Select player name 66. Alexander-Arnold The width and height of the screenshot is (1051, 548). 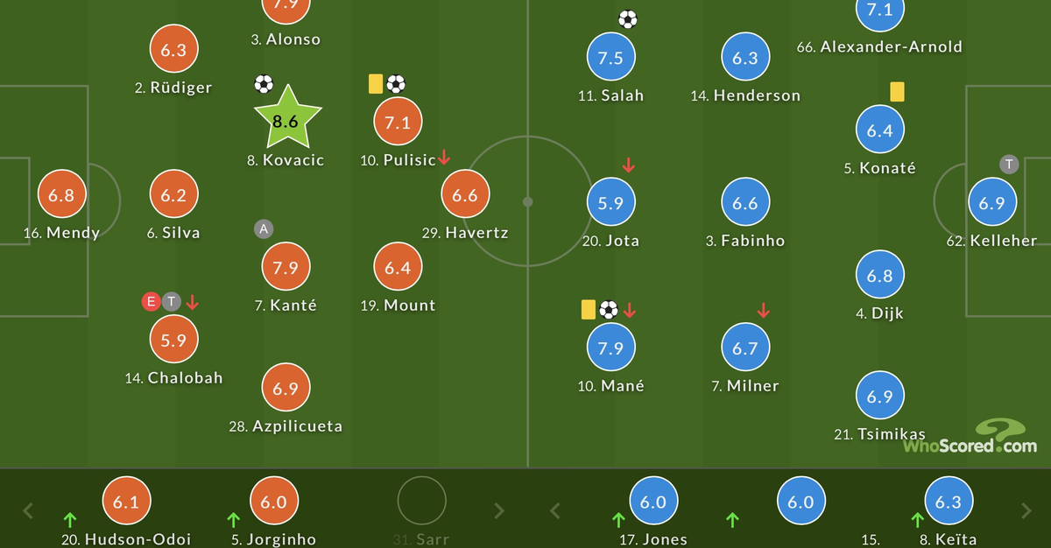879,47
